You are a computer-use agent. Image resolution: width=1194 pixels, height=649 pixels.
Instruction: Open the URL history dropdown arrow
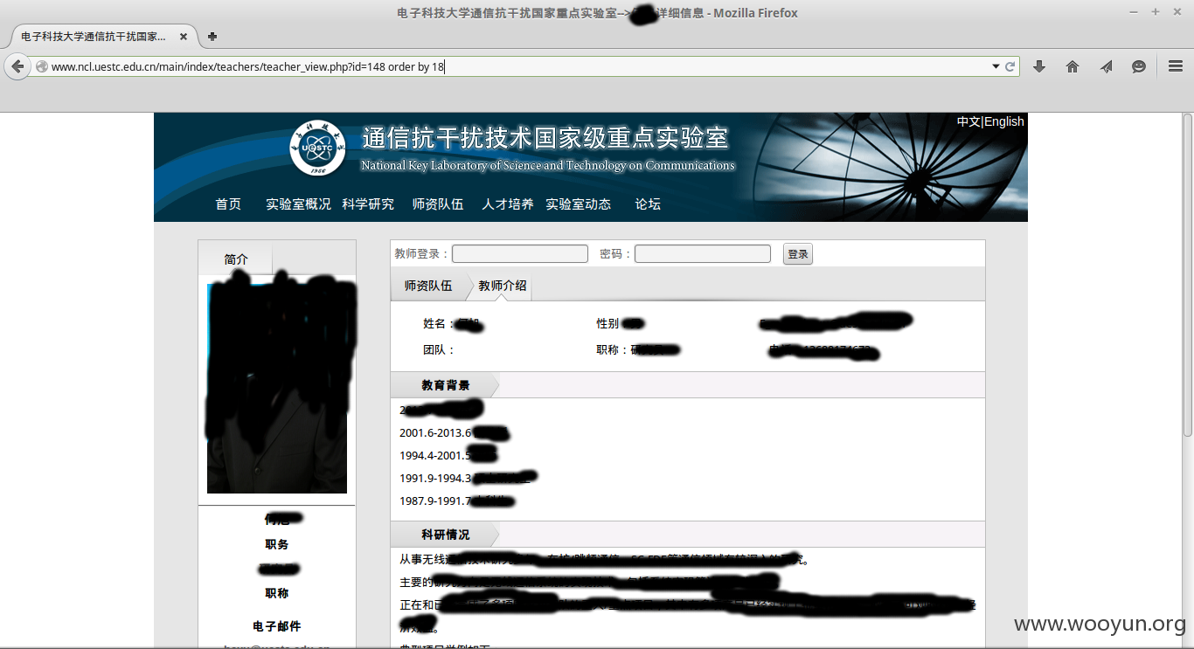[996, 66]
